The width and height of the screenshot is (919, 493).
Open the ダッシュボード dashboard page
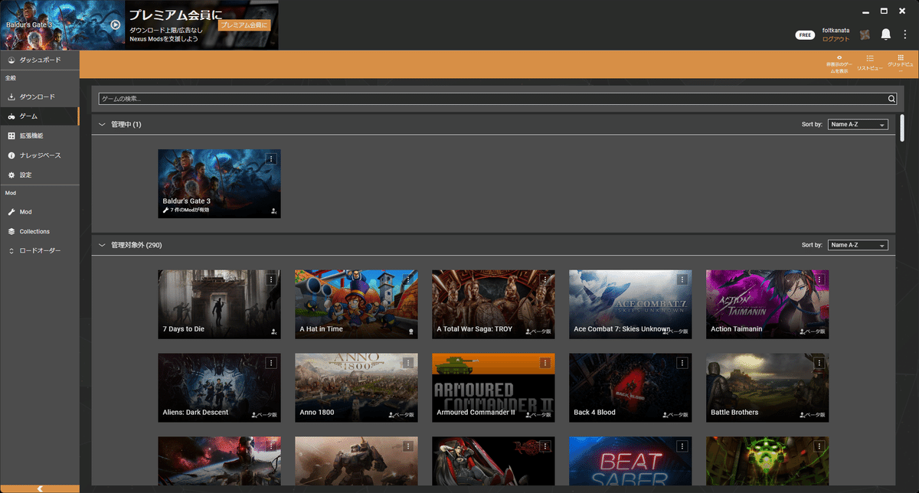tap(39, 60)
